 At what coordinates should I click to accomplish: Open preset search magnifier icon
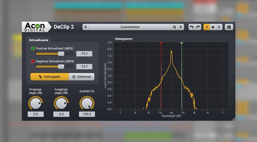point(174,27)
